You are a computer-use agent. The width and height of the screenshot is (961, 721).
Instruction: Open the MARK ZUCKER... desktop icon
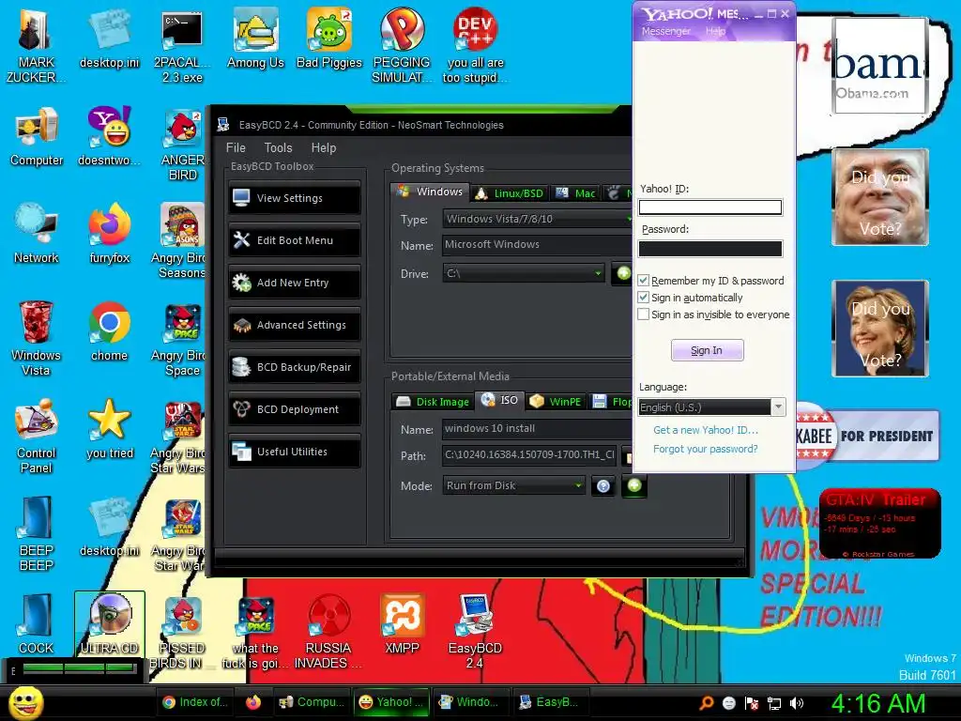point(37,45)
